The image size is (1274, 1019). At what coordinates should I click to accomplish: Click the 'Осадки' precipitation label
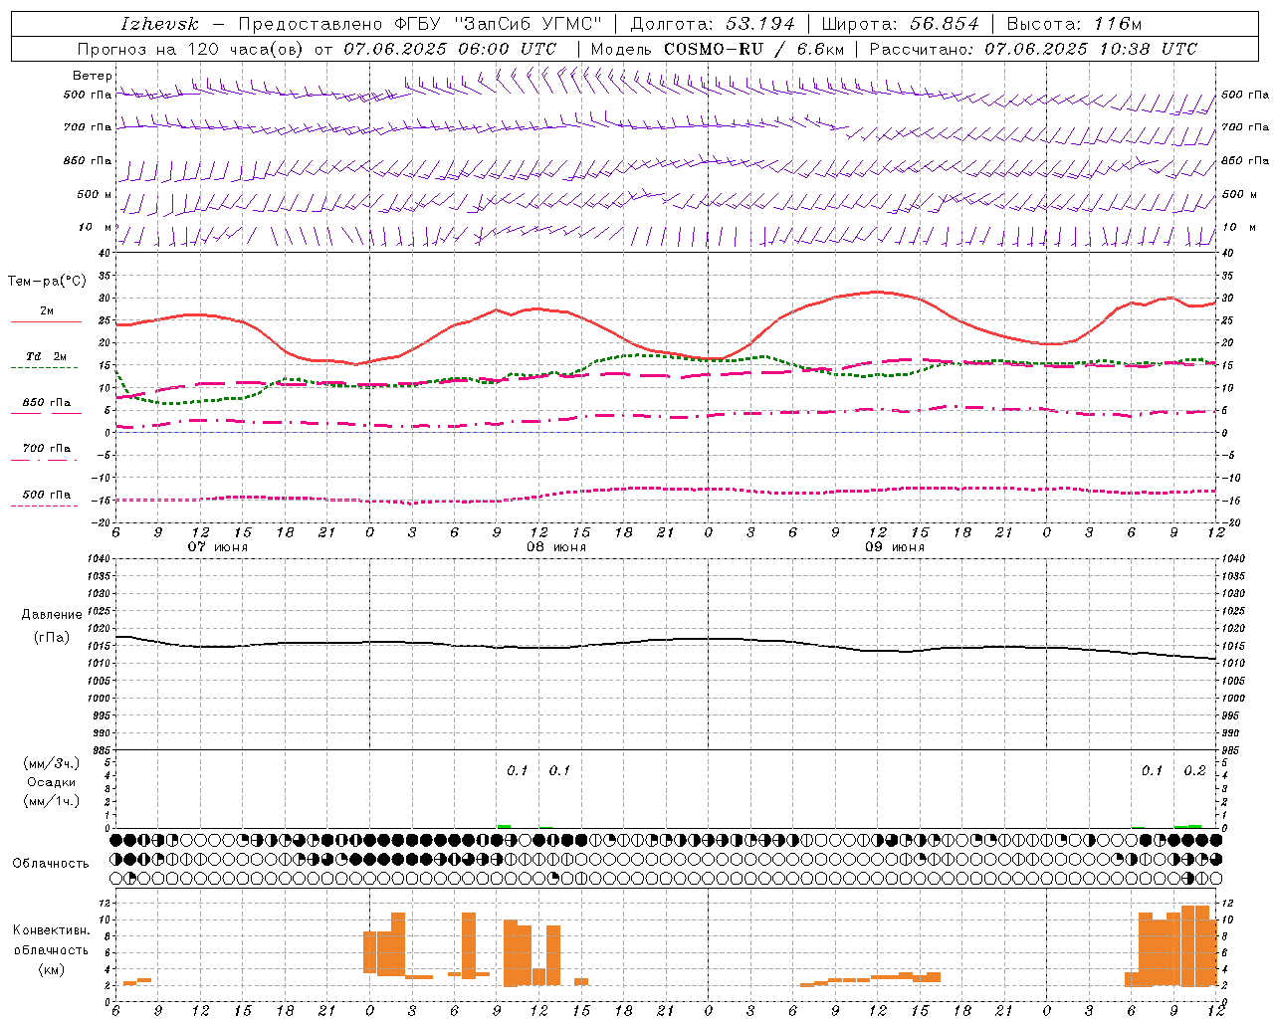click(52, 782)
